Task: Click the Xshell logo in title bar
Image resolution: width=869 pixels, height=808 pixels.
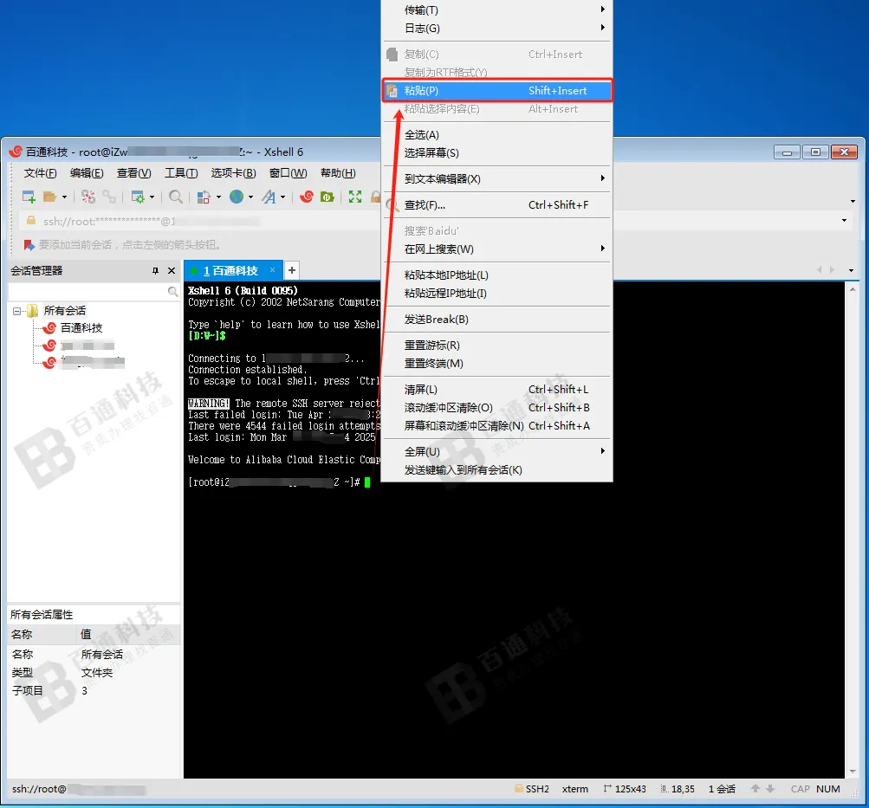Action: [16, 152]
